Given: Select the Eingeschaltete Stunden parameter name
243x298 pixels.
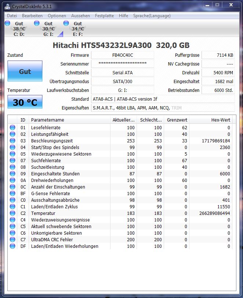Looking at the screenshot, I should (55, 174).
